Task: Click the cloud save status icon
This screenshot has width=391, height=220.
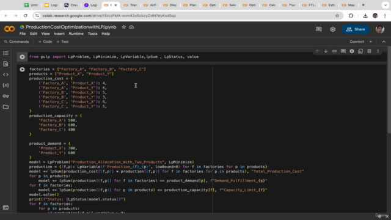Action: [x=131, y=27]
